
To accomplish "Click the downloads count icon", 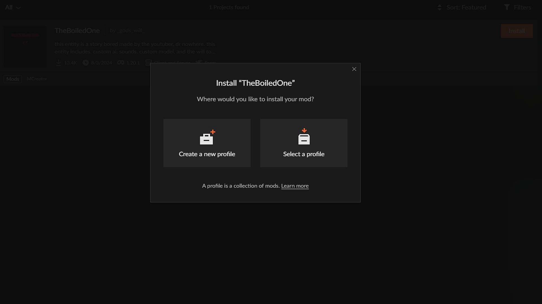I will 58,62.
